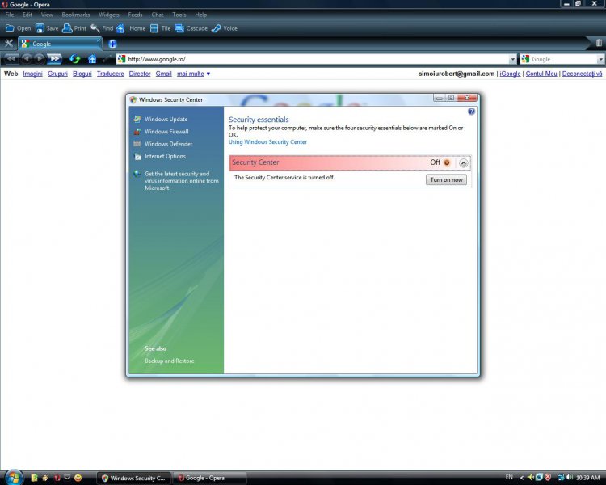Click the Tile windows toolbar icon
Screen dimensions: 606x485
154,28
